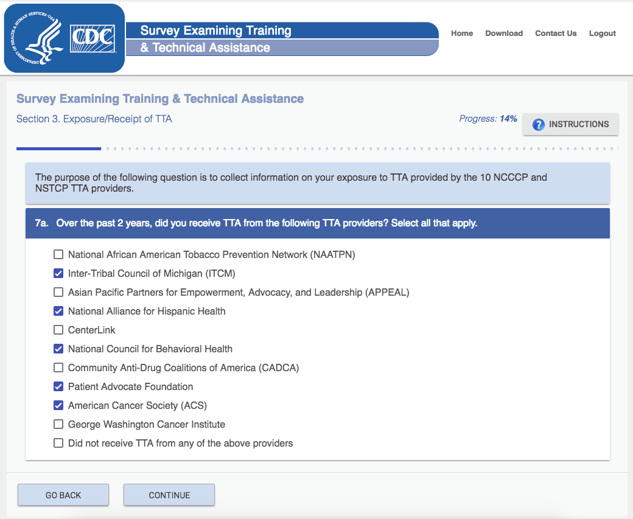Go to the Home page
Image resolution: width=633 pixels, height=519 pixels.
tap(462, 33)
